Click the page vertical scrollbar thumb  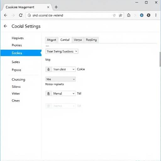tap(160, 59)
